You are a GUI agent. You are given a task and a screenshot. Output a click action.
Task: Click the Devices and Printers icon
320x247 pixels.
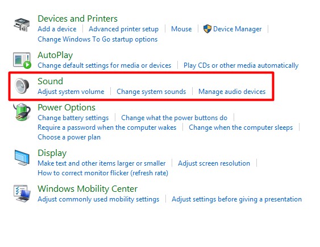[22, 24]
